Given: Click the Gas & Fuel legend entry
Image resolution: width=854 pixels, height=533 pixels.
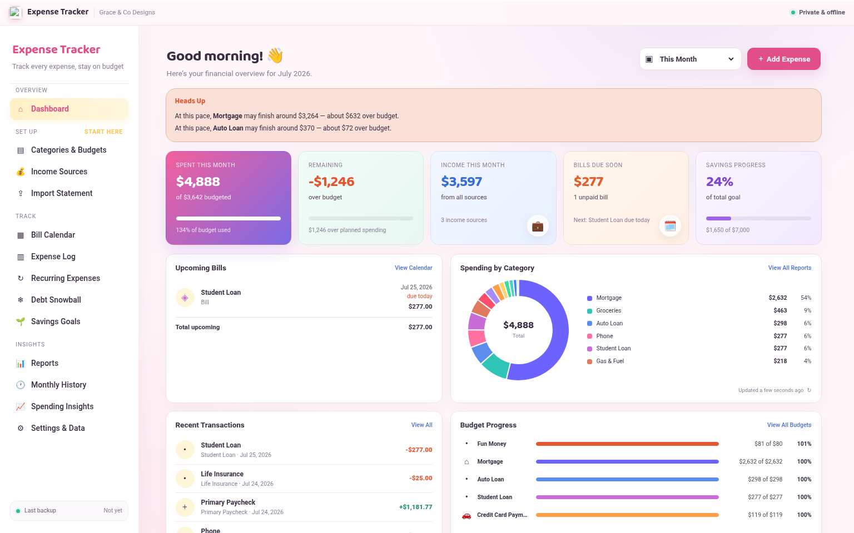Looking at the screenshot, I should 699,361.
